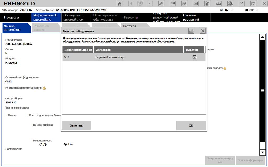Screen dimensions: 268x167
Task: Click the home icon in the top toolbar
Action: click(x=120, y=4)
